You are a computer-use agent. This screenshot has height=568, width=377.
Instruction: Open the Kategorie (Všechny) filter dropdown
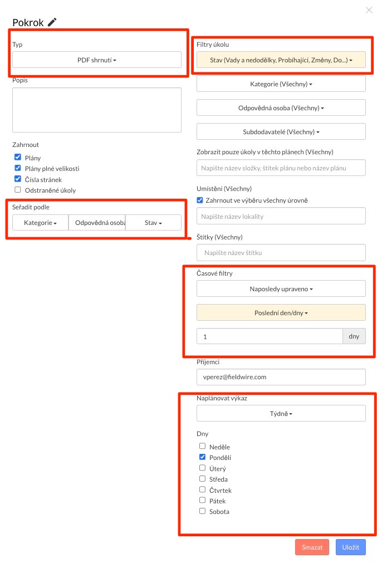281,84
